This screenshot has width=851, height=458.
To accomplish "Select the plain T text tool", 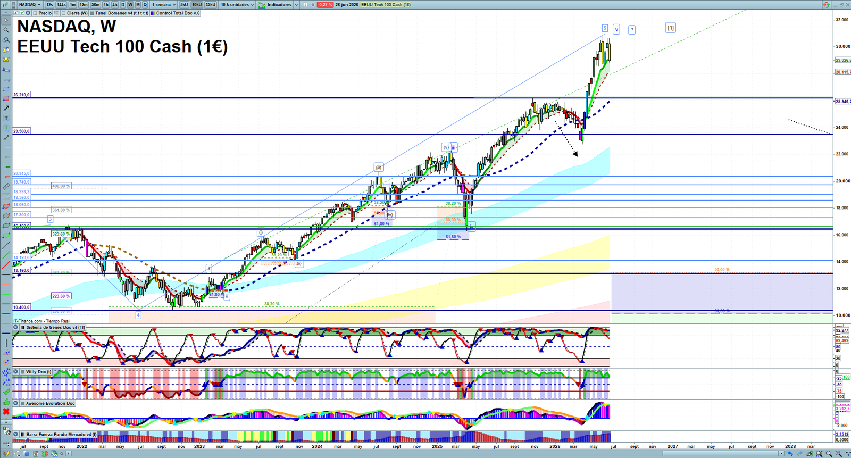I will coord(6,118).
